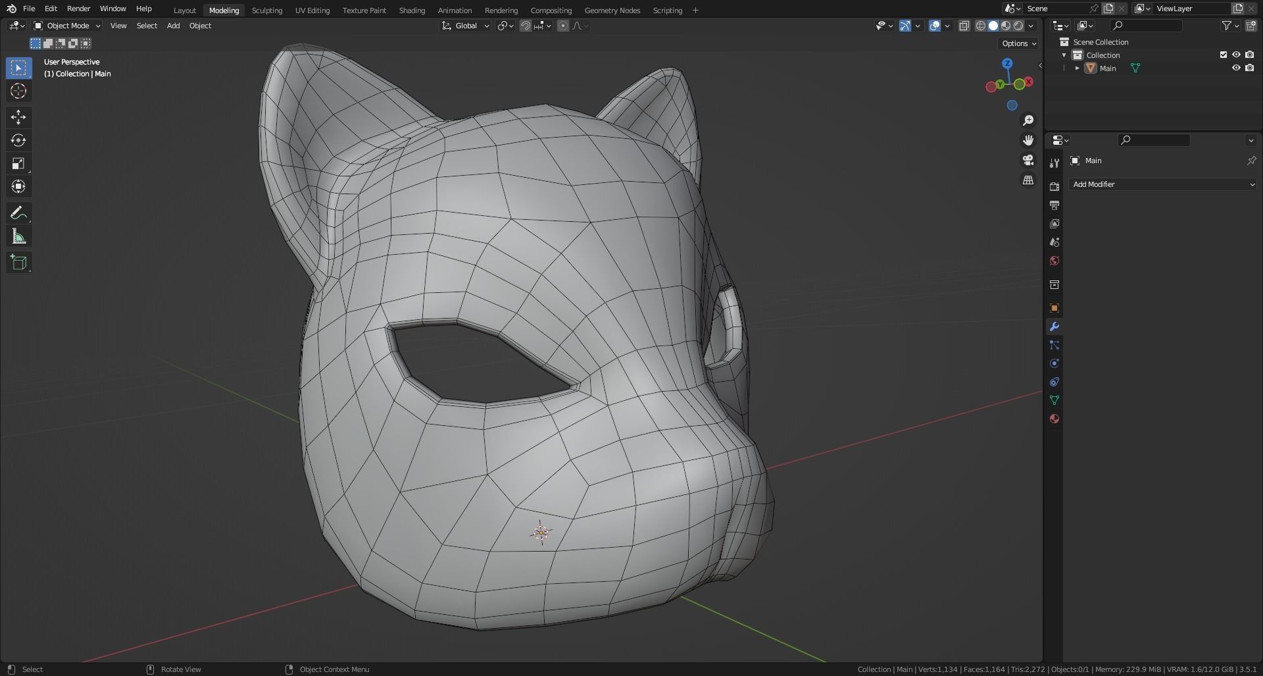Select the Add Cube tool
Screen dimensions: 1263x676
pyautogui.click(x=18, y=262)
